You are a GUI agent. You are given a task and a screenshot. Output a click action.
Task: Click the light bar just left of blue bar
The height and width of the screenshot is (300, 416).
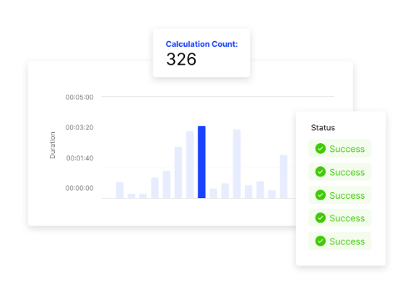(x=190, y=165)
